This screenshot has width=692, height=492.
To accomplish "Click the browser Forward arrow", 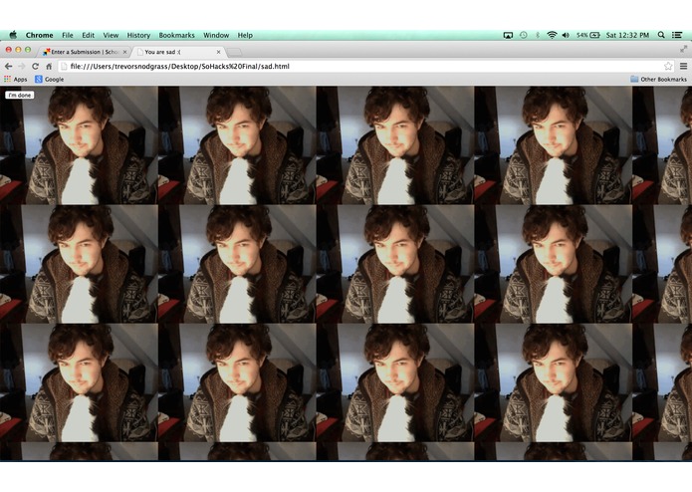I will pos(22,66).
